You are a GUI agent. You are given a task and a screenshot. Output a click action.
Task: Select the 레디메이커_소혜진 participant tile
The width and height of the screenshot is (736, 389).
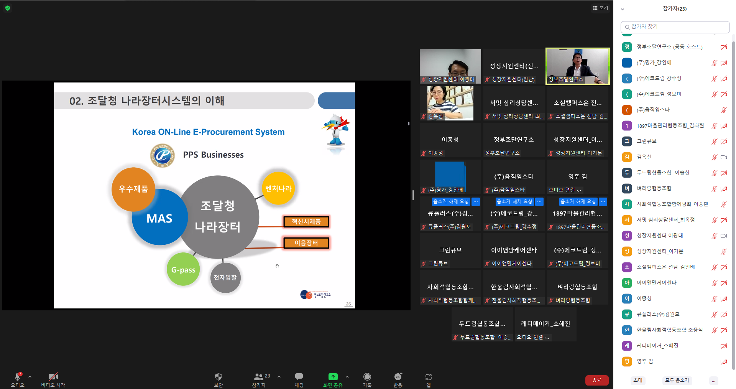[546, 324]
